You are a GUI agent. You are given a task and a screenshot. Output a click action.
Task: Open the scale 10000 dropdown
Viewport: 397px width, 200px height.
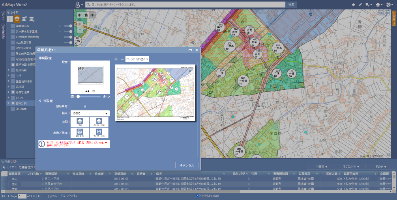pos(106,113)
